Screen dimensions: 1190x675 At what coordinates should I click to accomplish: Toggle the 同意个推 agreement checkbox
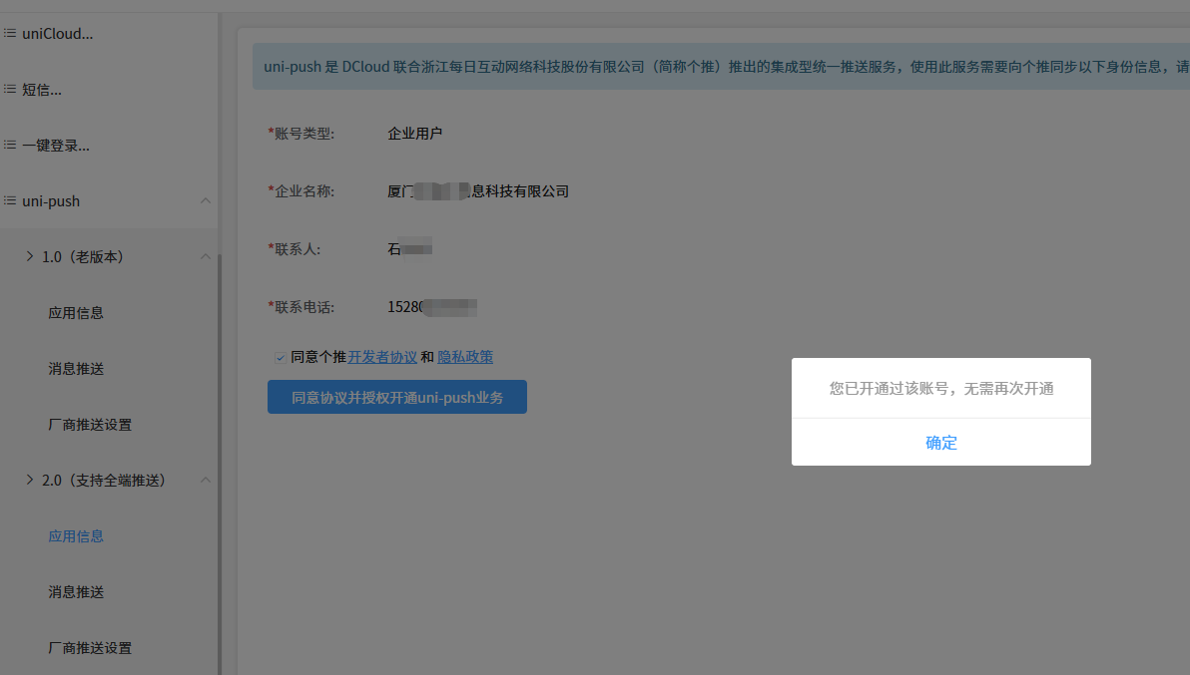point(281,357)
